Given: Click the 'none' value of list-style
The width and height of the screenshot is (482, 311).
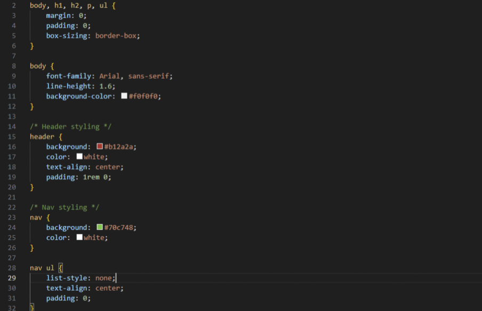Looking at the screenshot, I should click(x=103, y=278).
